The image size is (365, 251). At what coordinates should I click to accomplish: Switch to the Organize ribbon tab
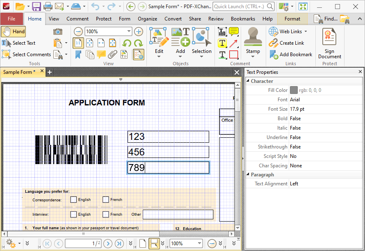pyautogui.click(x=147, y=19)
